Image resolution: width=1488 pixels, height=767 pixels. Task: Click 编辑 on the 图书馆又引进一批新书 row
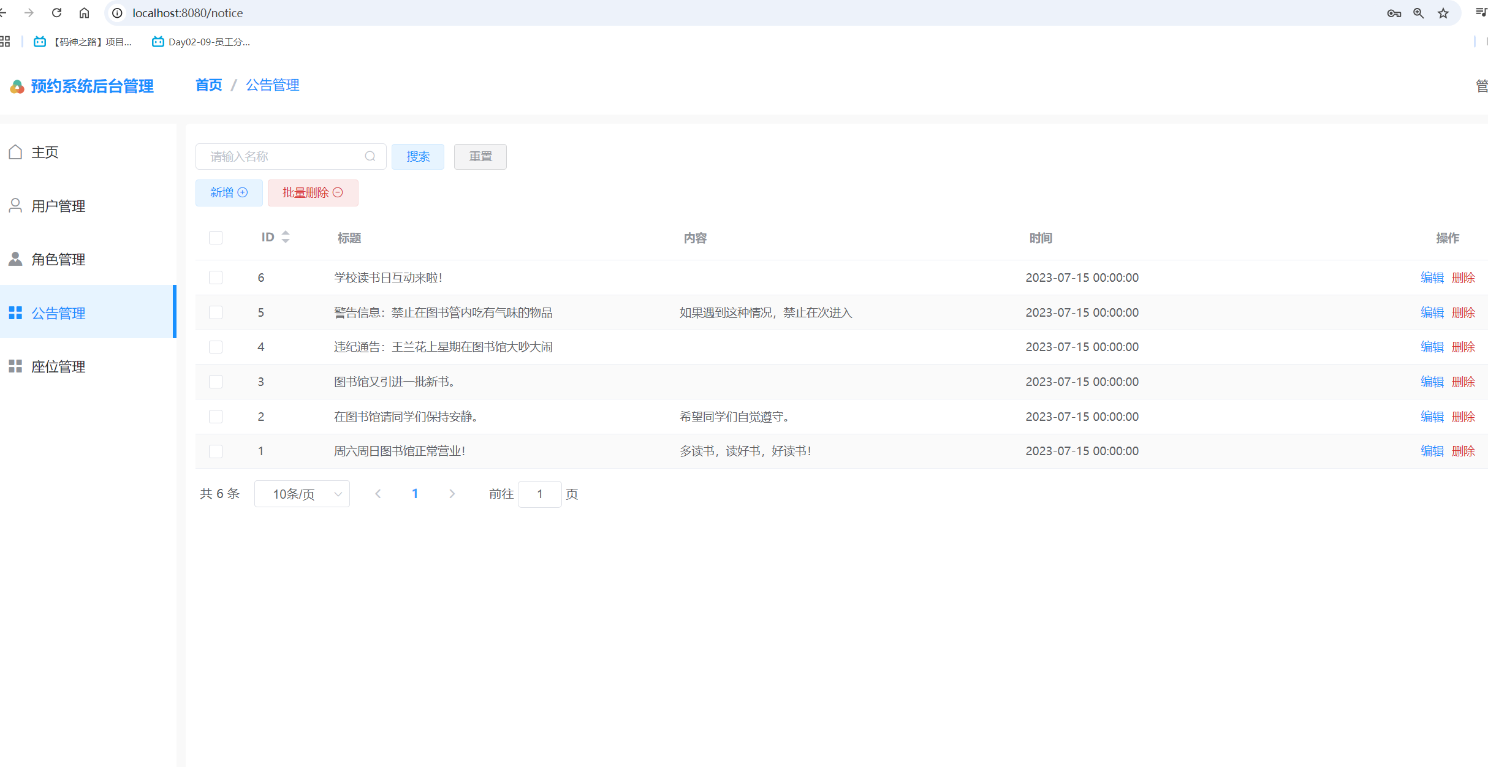tap(1432, 381)
